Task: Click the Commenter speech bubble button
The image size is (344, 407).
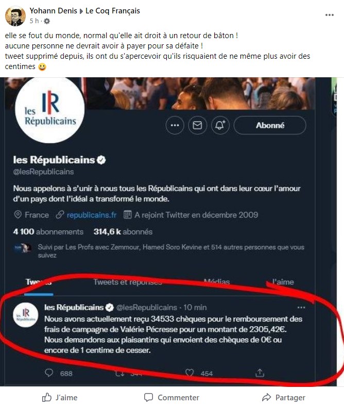Action: coord(171,397)
